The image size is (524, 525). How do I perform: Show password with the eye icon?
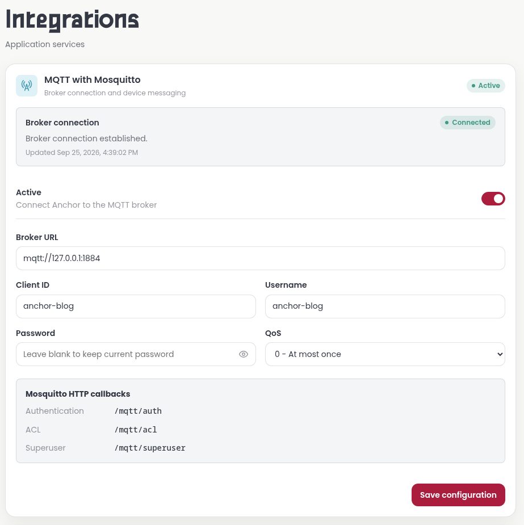pyautogui.click(x=244, y=354)
